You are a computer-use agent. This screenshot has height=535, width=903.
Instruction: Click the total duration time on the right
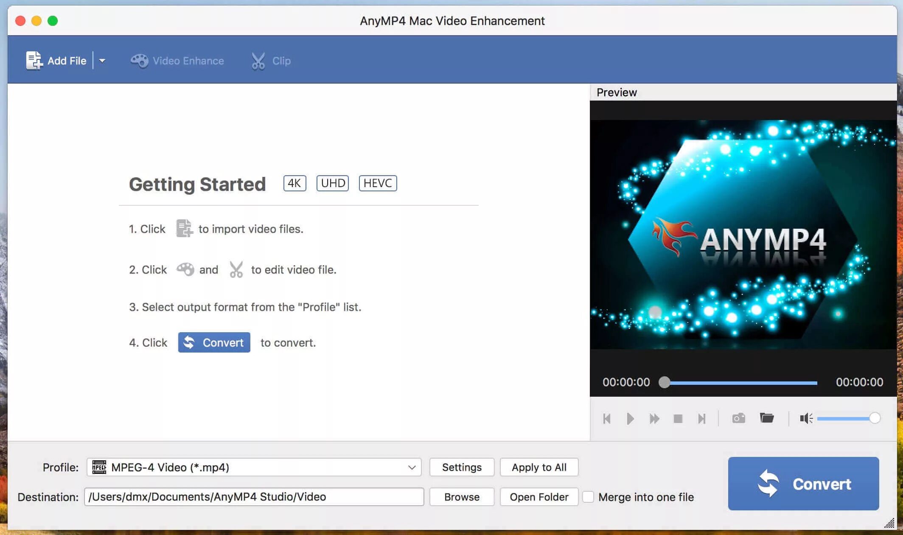(860, 382)
